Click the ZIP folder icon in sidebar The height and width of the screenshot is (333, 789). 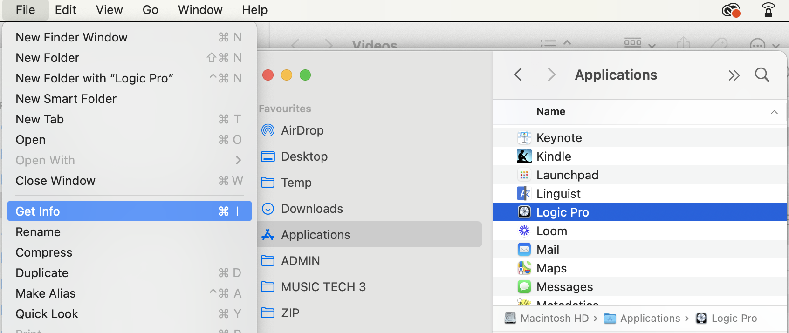coord(268,313)
